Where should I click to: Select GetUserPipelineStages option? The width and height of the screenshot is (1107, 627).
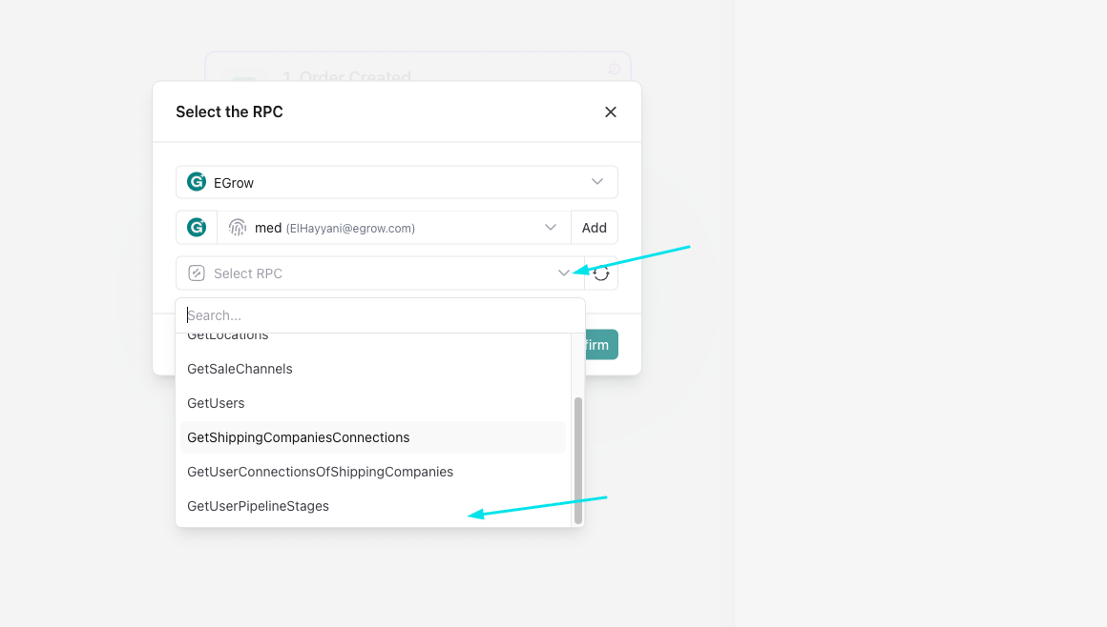pyautogui.click(x=373, y=506)
